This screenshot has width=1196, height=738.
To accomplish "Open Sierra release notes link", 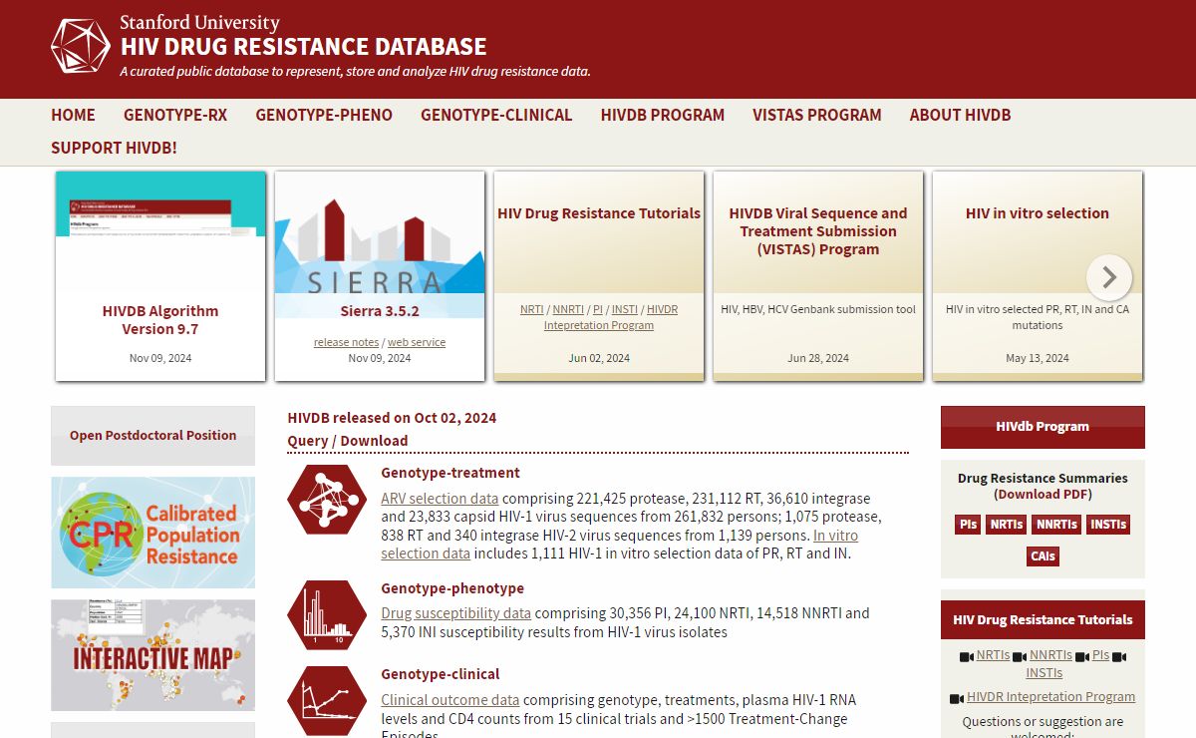I will [346, 342].
